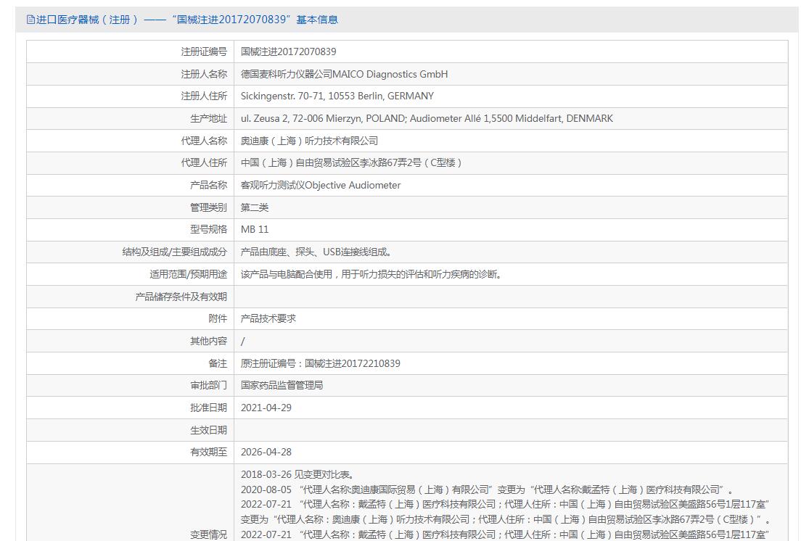Select approval date 2021-04-29
The image size is (809, 541).
tap(266, 408)
